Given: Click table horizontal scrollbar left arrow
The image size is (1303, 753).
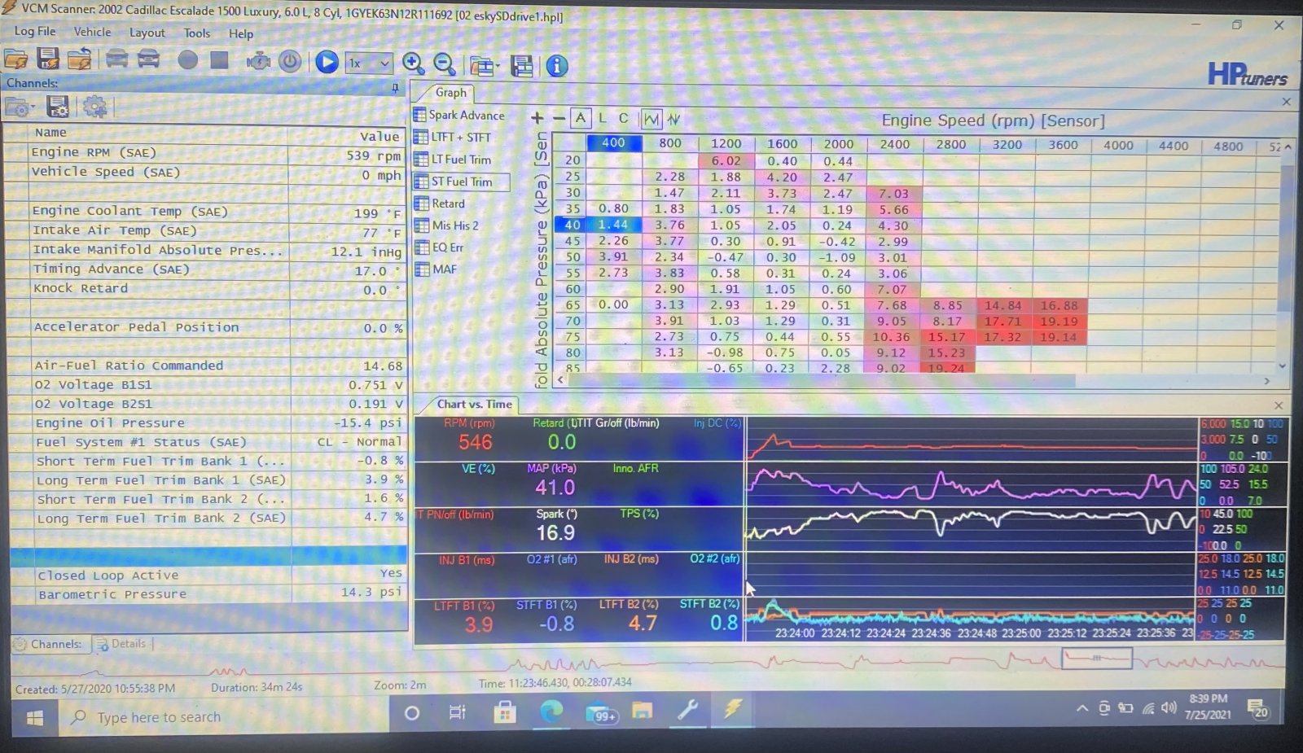Looking at the screenshot, I should click(560, 380).
